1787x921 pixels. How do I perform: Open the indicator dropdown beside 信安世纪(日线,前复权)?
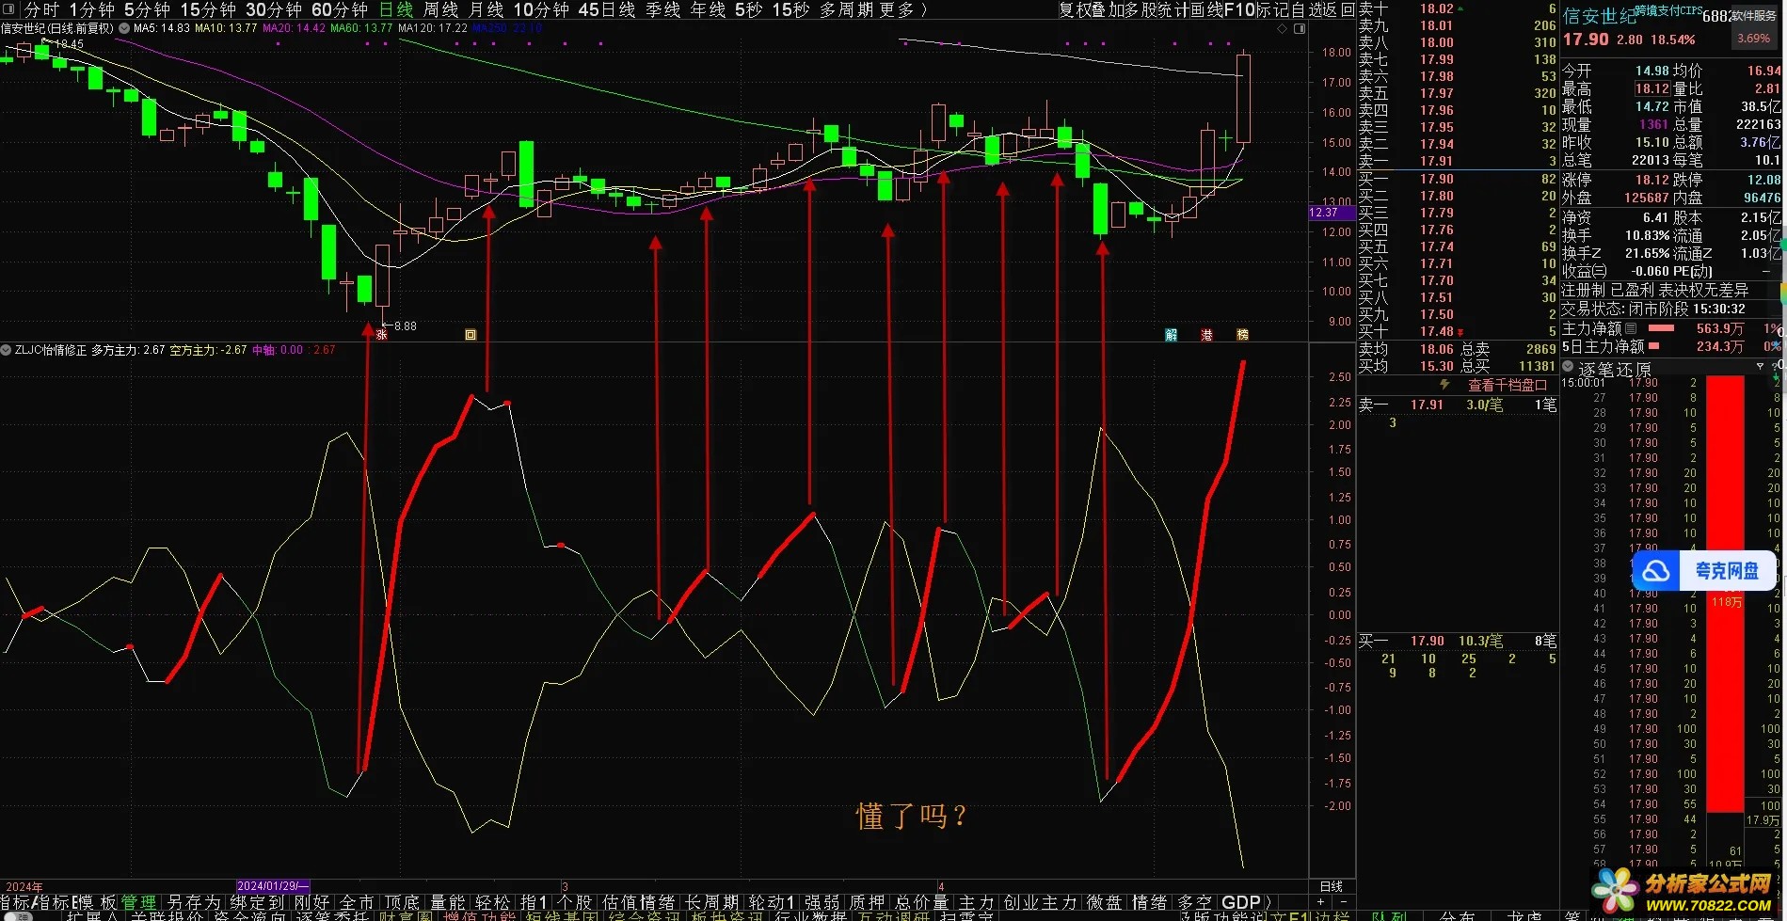pyautogui.click(x=124, y=28)
